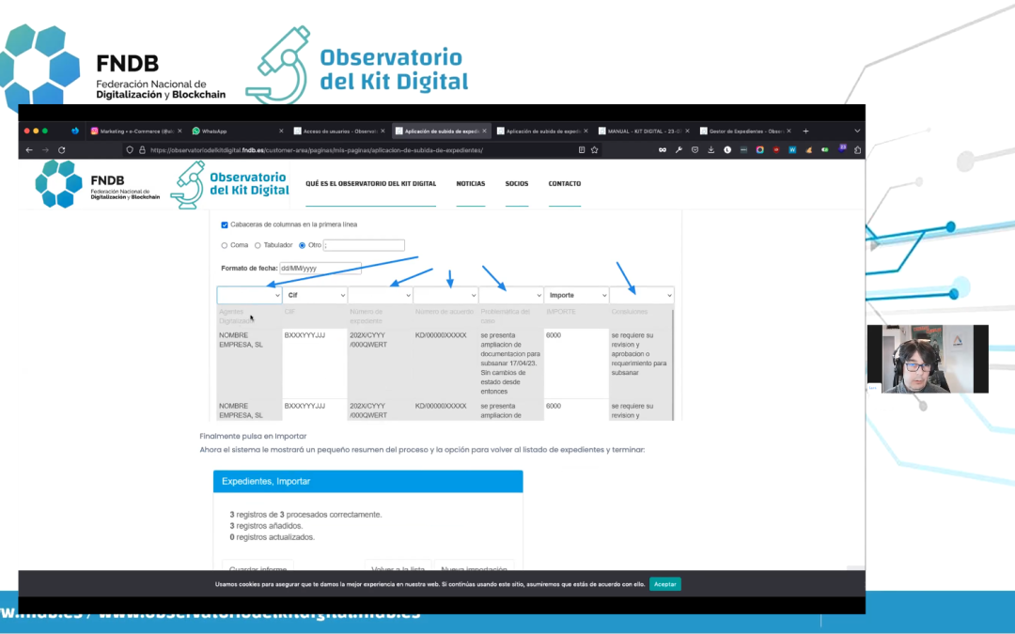Open the Cif column mapping dropdown
Viewport: 1015px width, 634px height.
click(315, 295)
